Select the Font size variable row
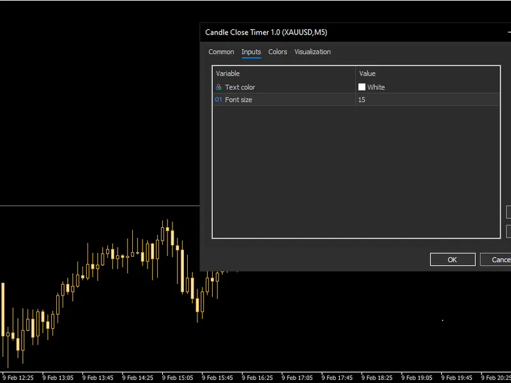The height and width of the screenshot is (383, 511). point(356,100)
